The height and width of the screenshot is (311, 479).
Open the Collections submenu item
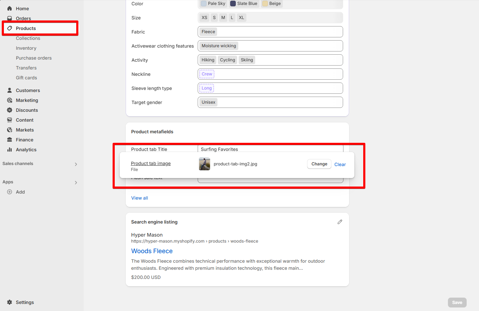click(x=28, y=38)
